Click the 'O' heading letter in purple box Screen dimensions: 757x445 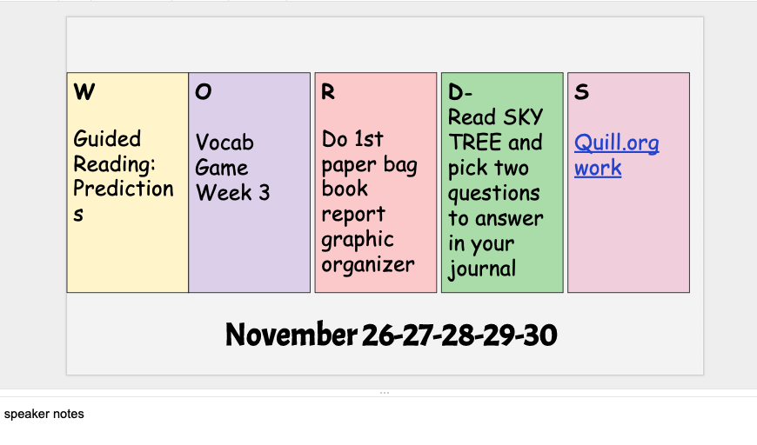pyautogui.click(x=204, y=92)
